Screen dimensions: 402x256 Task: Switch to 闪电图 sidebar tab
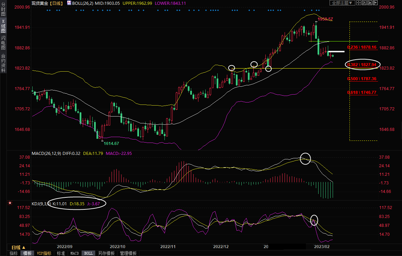click(3, 42)
